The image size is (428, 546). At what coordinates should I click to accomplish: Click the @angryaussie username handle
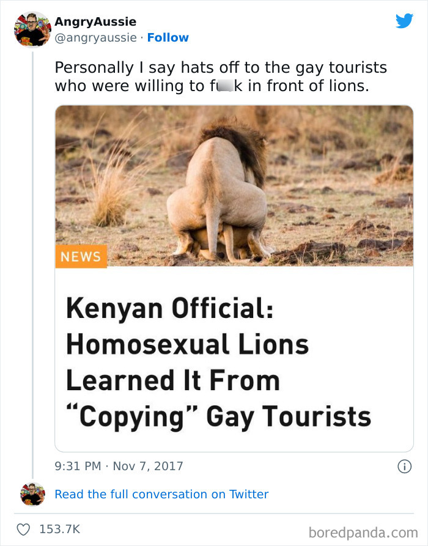tap(95, 38)
